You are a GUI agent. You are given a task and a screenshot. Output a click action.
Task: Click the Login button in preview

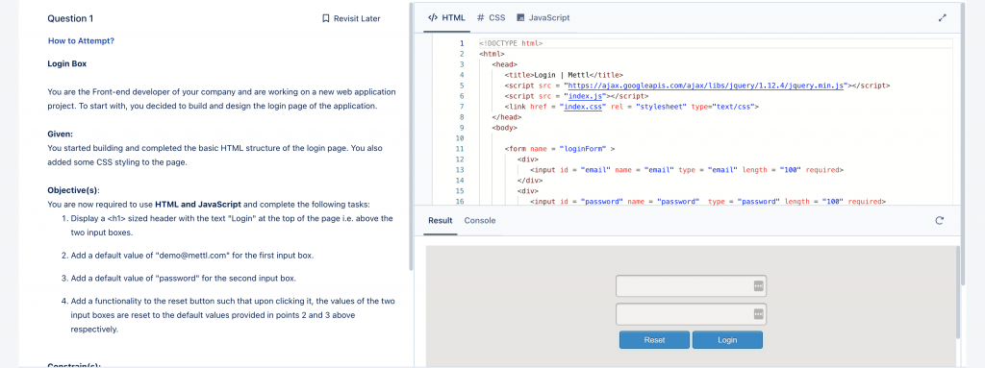click(727, 340)
